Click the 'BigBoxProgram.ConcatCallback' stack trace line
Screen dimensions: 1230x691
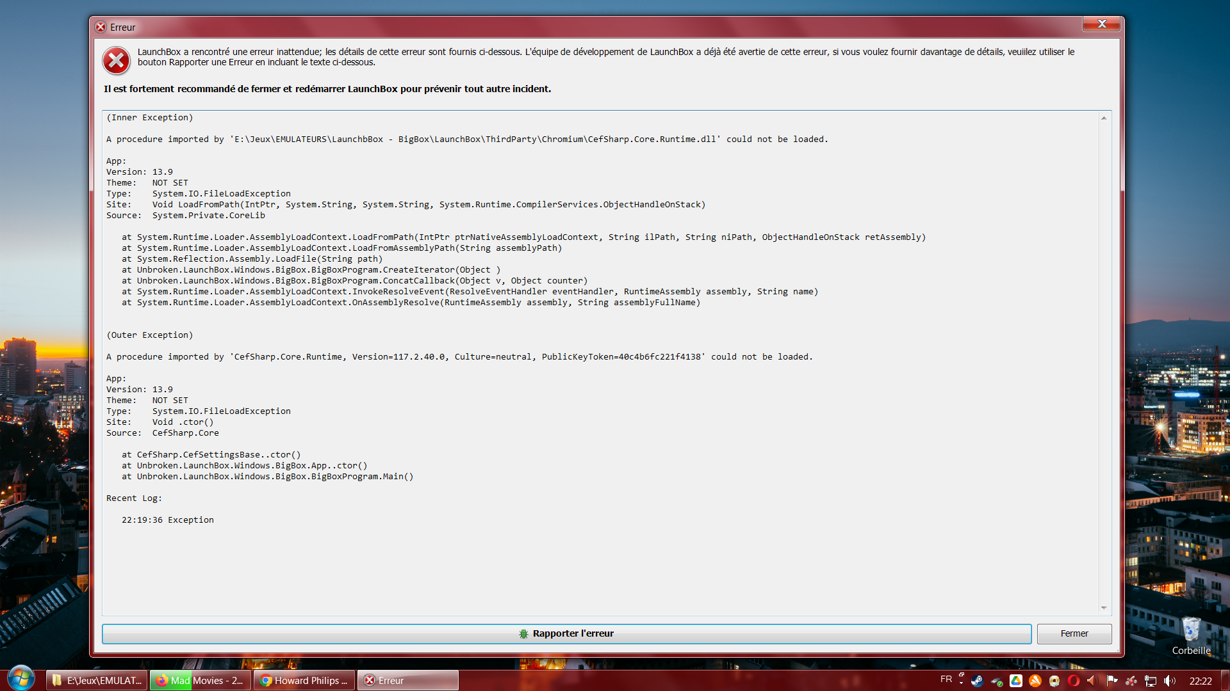click(355, 281)
